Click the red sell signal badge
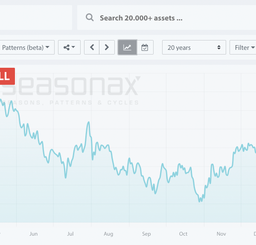The width and height of the screenshot is (256, 245). click(7, 76)
